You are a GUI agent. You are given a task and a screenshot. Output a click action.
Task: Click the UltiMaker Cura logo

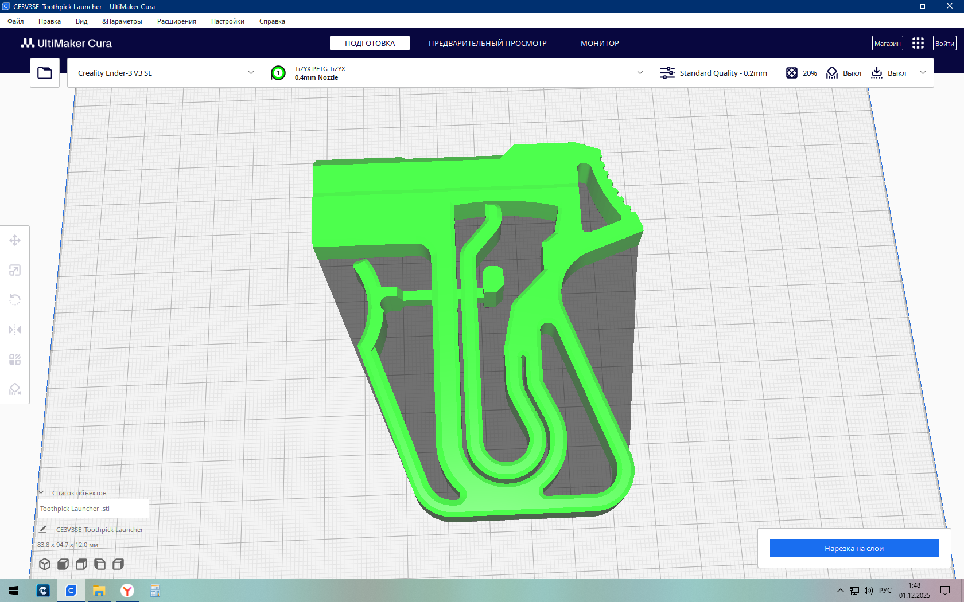(67, 43)
